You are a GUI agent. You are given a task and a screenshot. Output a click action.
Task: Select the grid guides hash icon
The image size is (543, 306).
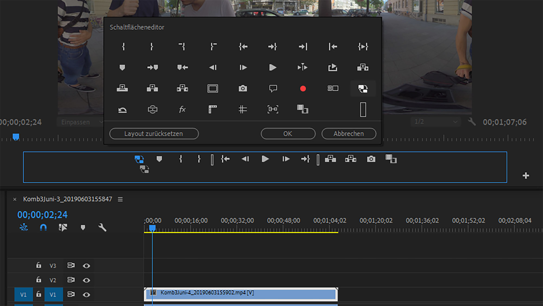click(x=243, y=109)
